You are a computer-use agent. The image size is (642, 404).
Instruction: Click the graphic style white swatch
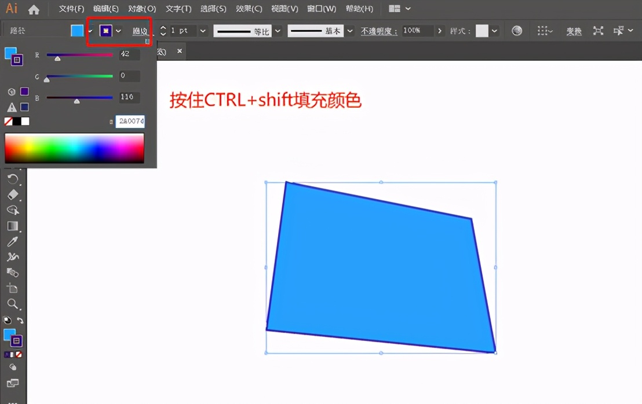482,31
